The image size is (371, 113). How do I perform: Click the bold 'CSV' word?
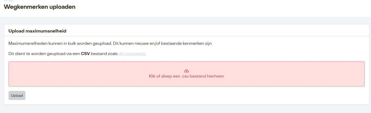(85, 54)
